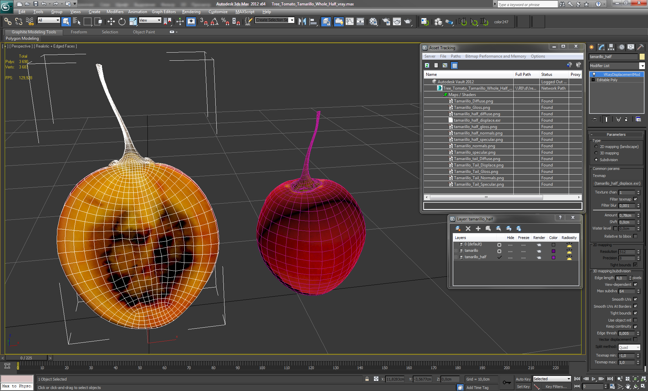
Task: Refresh the Asset Tracking list
Action: click(x=427, y=65)
